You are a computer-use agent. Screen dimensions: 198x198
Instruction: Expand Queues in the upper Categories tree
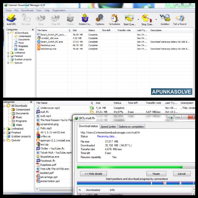click(8, 63)
